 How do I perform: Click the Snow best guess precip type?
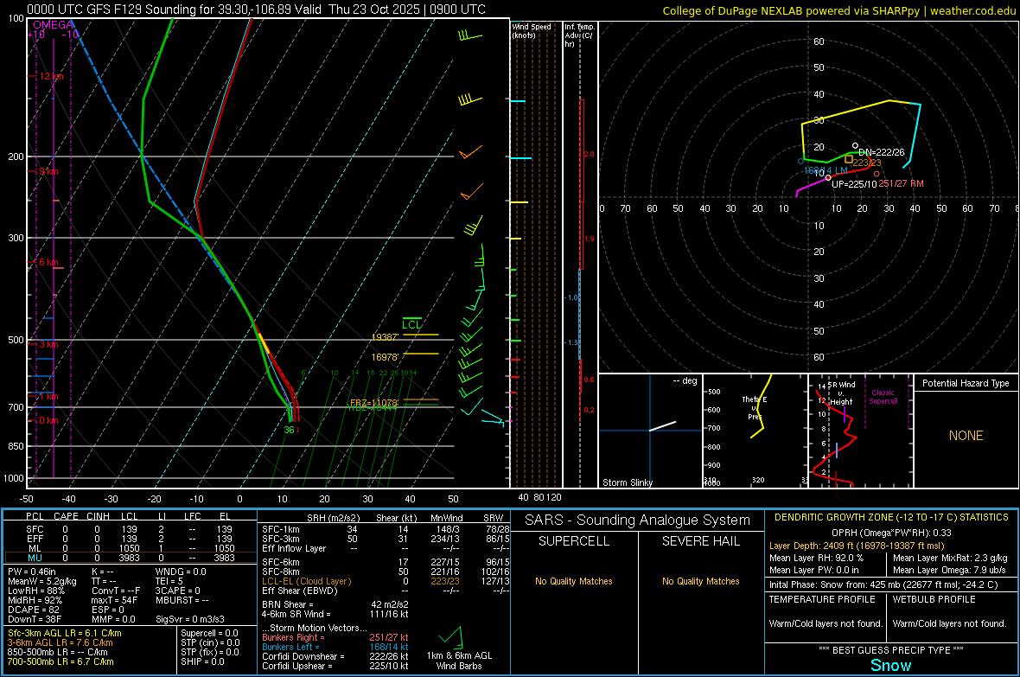coord(890,665)
